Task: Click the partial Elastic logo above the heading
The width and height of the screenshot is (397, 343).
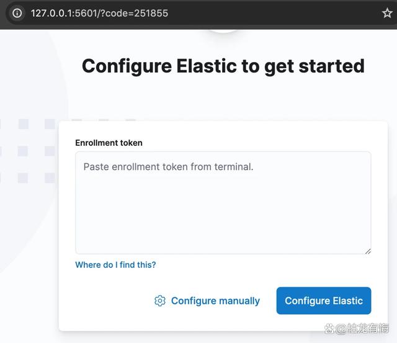Action: click(x=223, y=32)
